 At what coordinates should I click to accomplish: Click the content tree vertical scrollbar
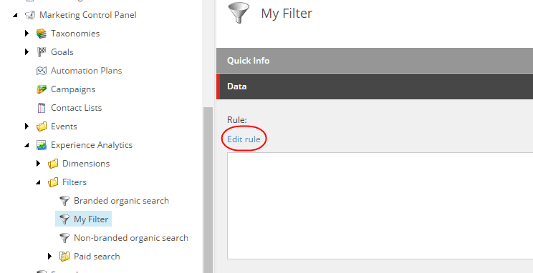207,190
